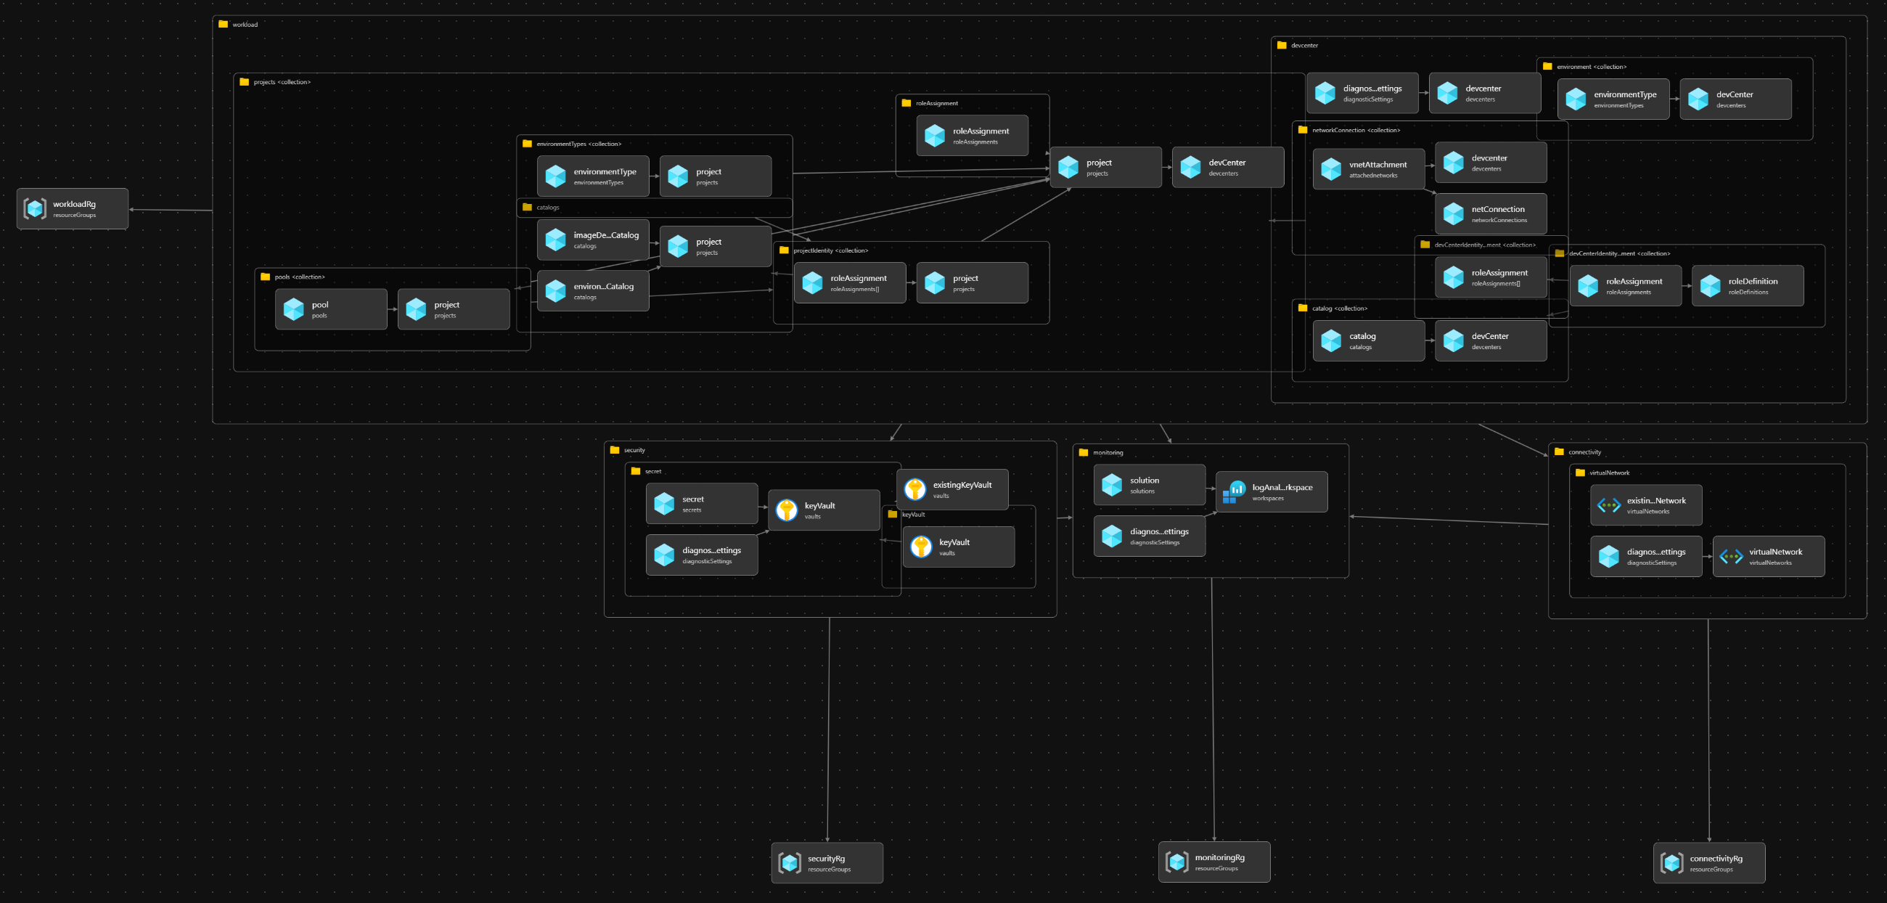Screen dimensions: 1887x903
Task: Select central project node linked to devCenter
Action: tap(1105, 168)
